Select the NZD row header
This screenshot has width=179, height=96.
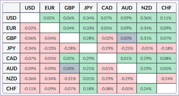(x=11, y=79)
